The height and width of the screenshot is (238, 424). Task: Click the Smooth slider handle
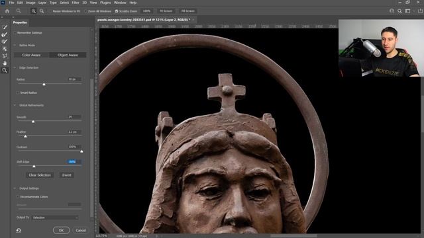coord(33,122)
